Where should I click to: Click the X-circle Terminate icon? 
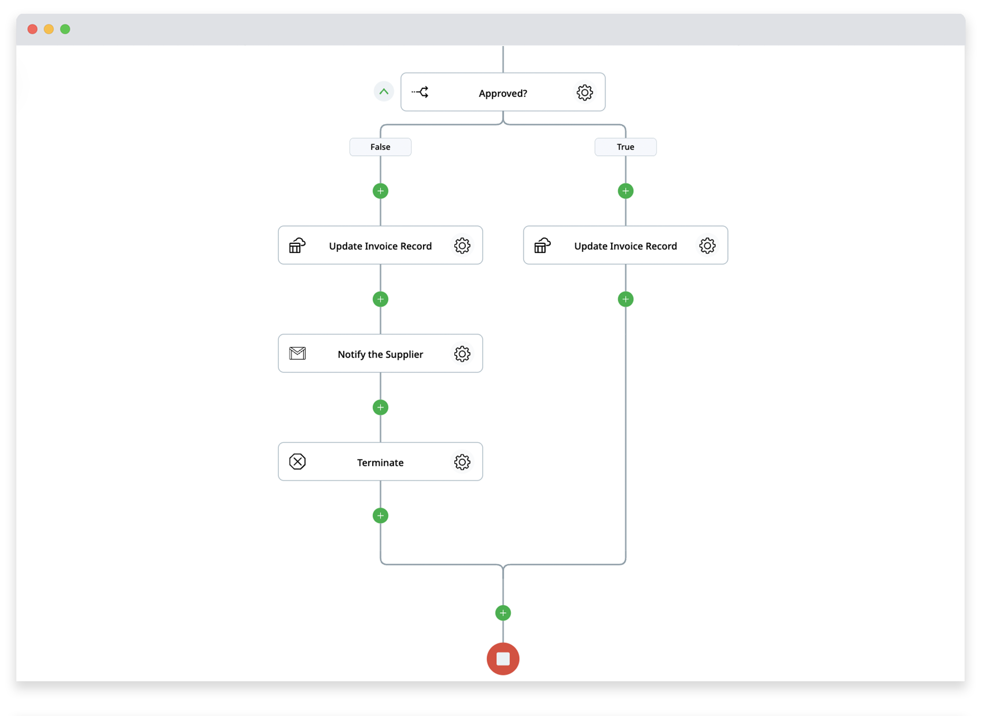click(x=297, y=462)
